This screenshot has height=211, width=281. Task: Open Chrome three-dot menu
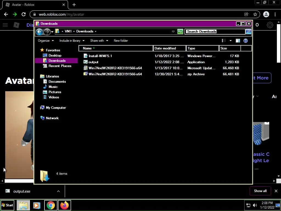click(x=275, y=14)
